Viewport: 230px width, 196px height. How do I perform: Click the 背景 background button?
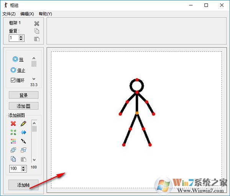click(x=24, y=95)
